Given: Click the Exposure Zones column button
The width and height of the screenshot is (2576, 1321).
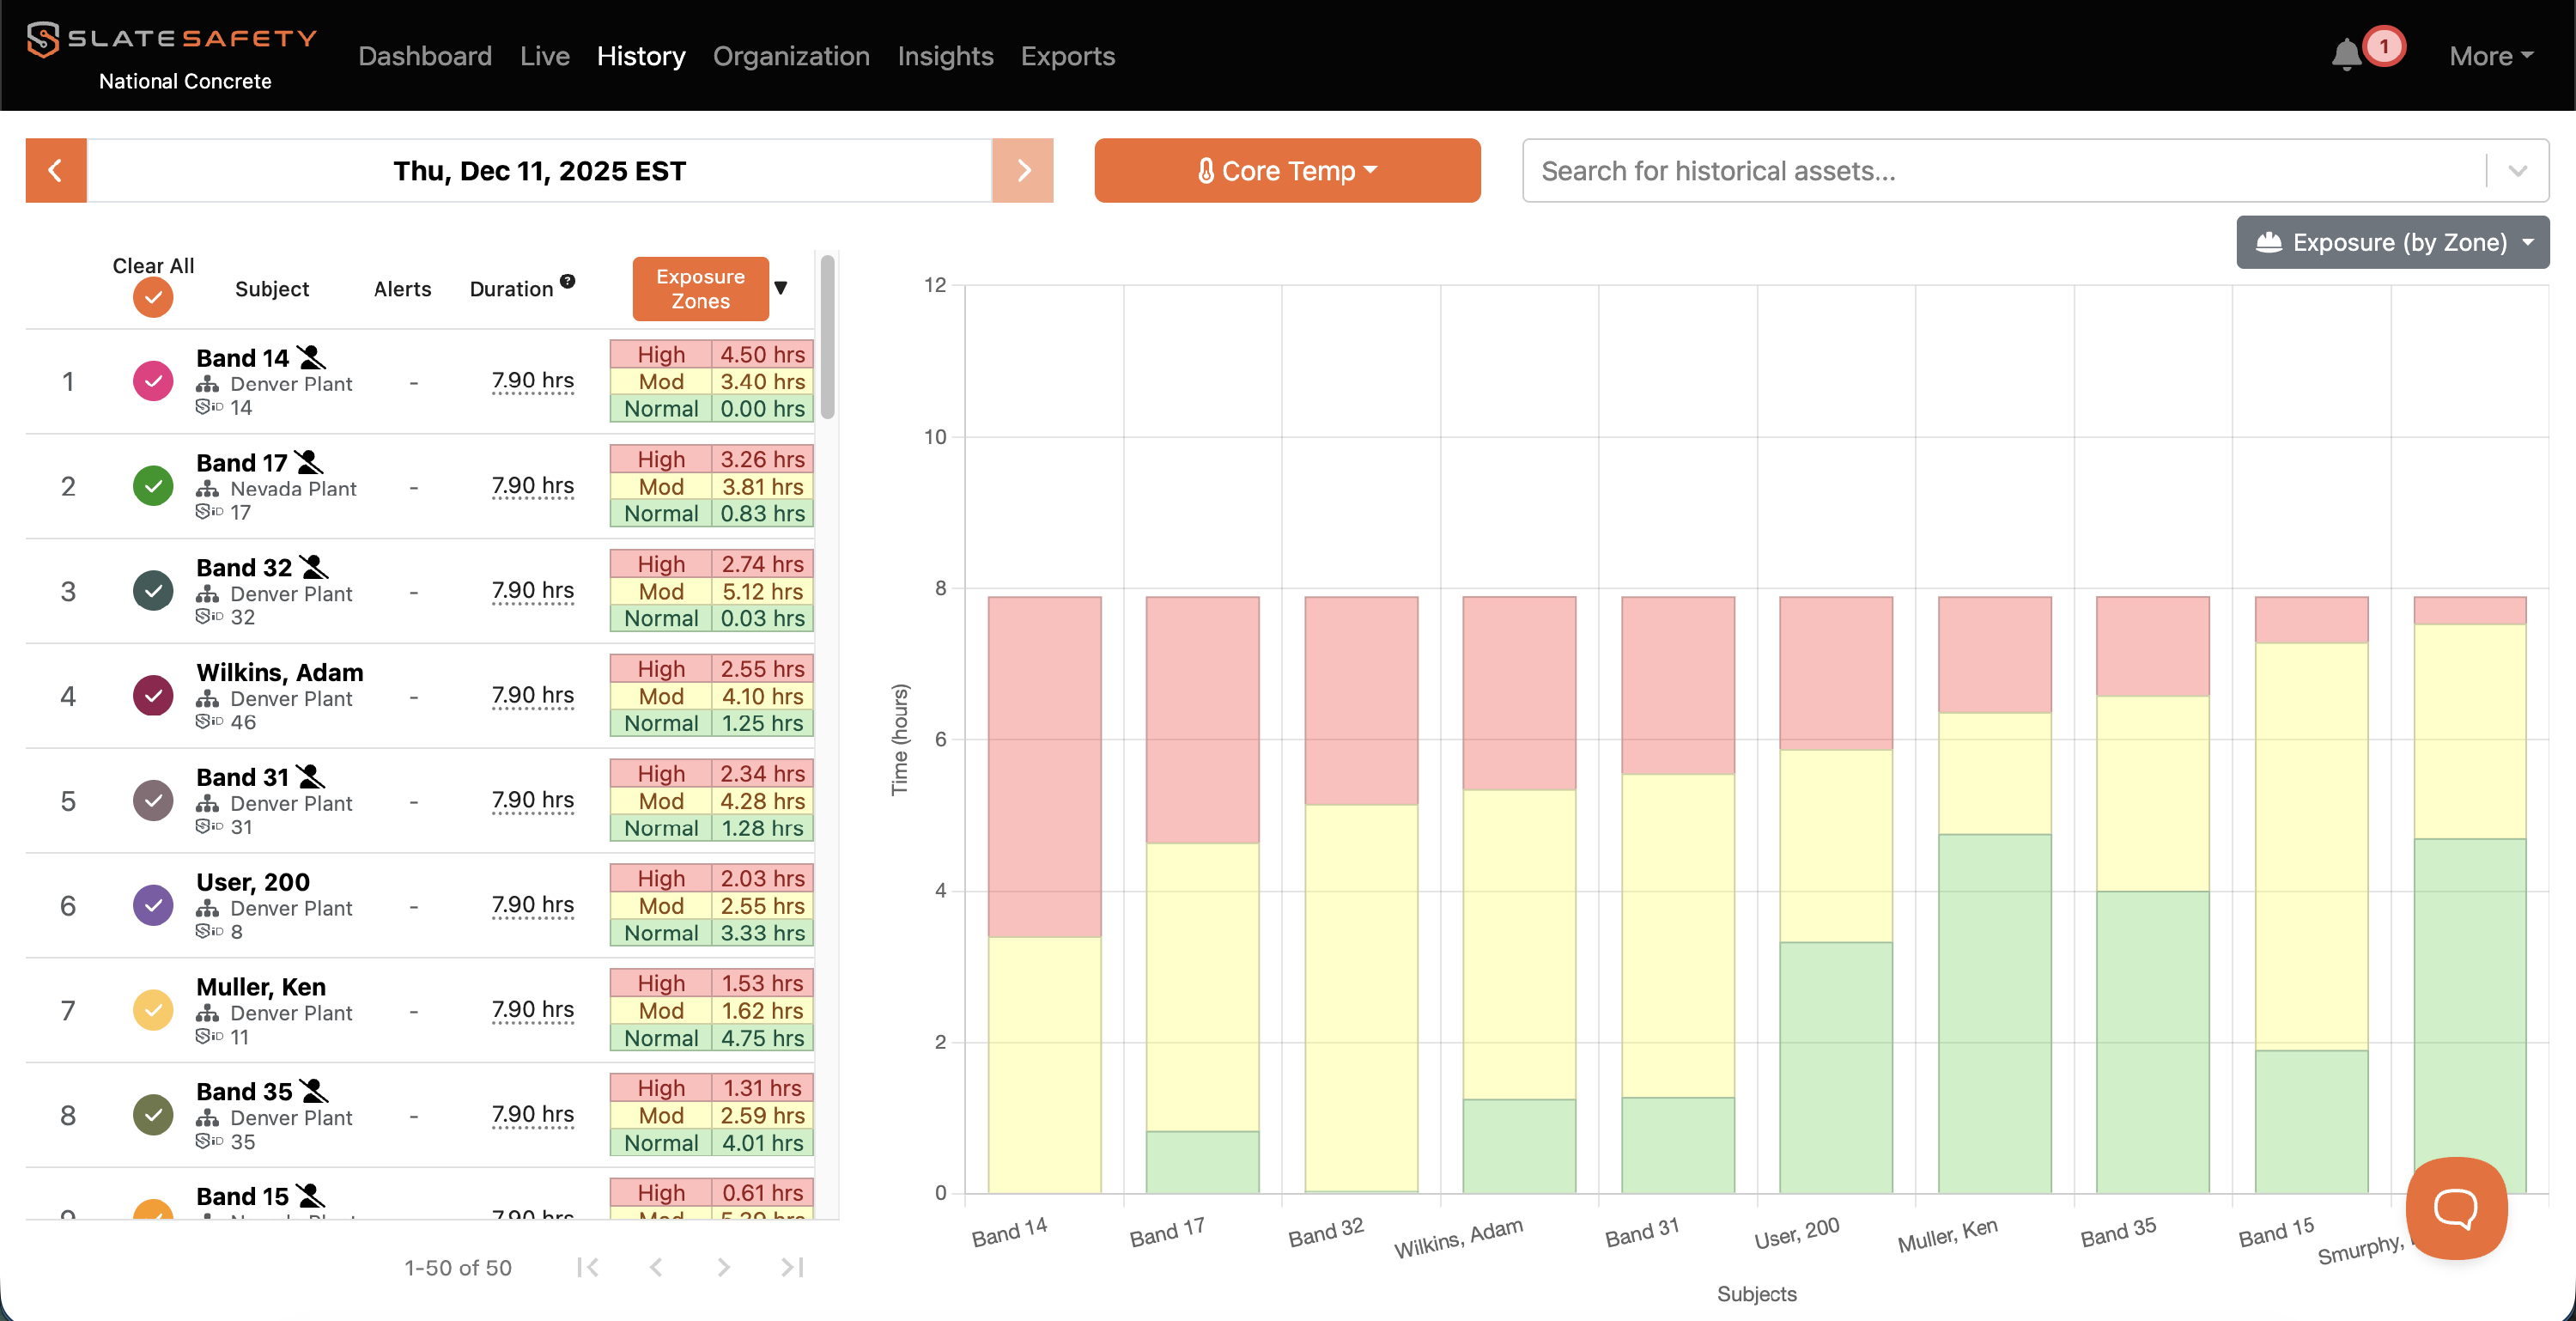Looking at the screenshot, I should tap(700, 289).
